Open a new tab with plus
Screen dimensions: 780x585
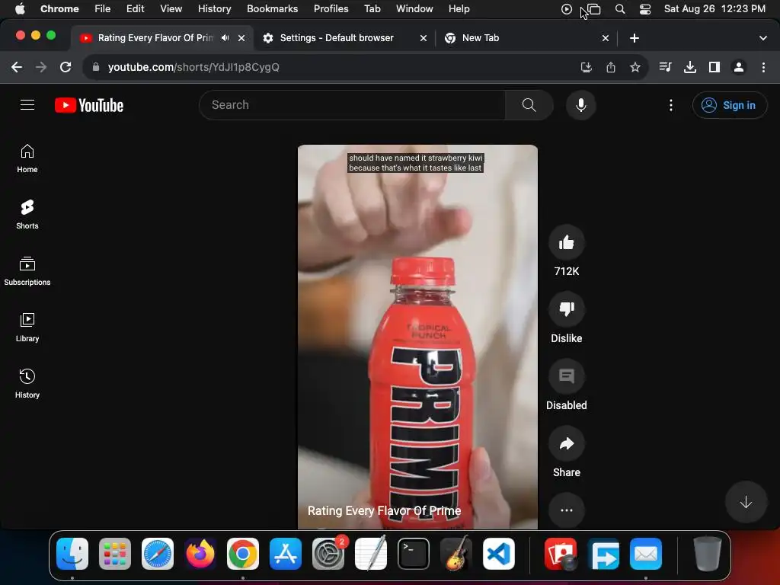(x=634, y=38)
